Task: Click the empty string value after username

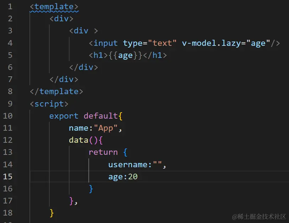Action: (x=157, y=163)
